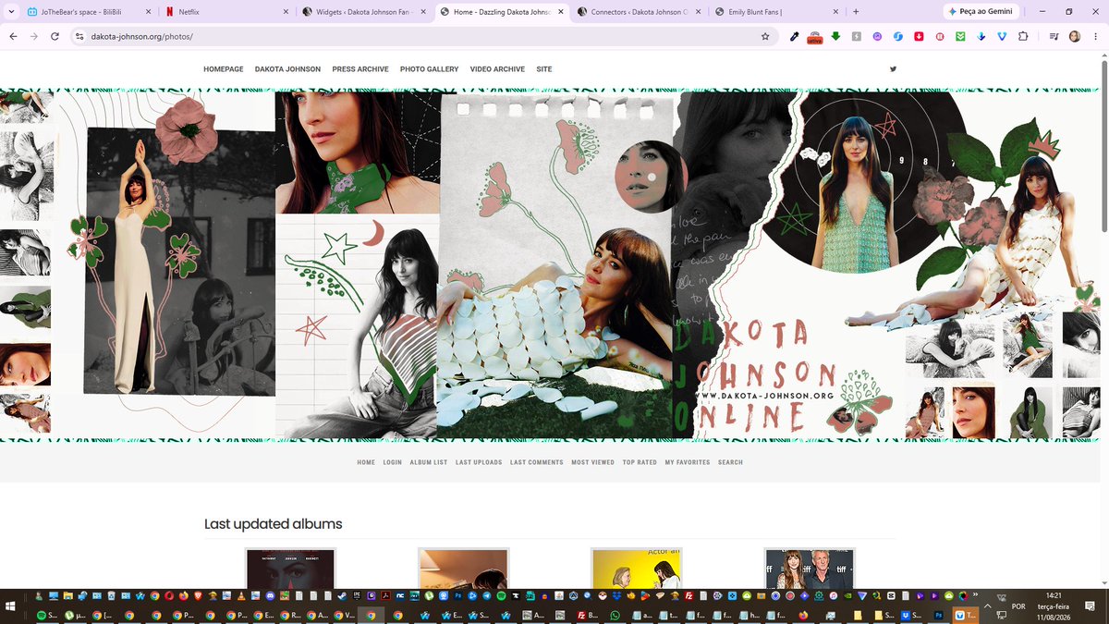Launch VLC from the quick launch bar
This screenshot has height=624, width=1109.
240,595
